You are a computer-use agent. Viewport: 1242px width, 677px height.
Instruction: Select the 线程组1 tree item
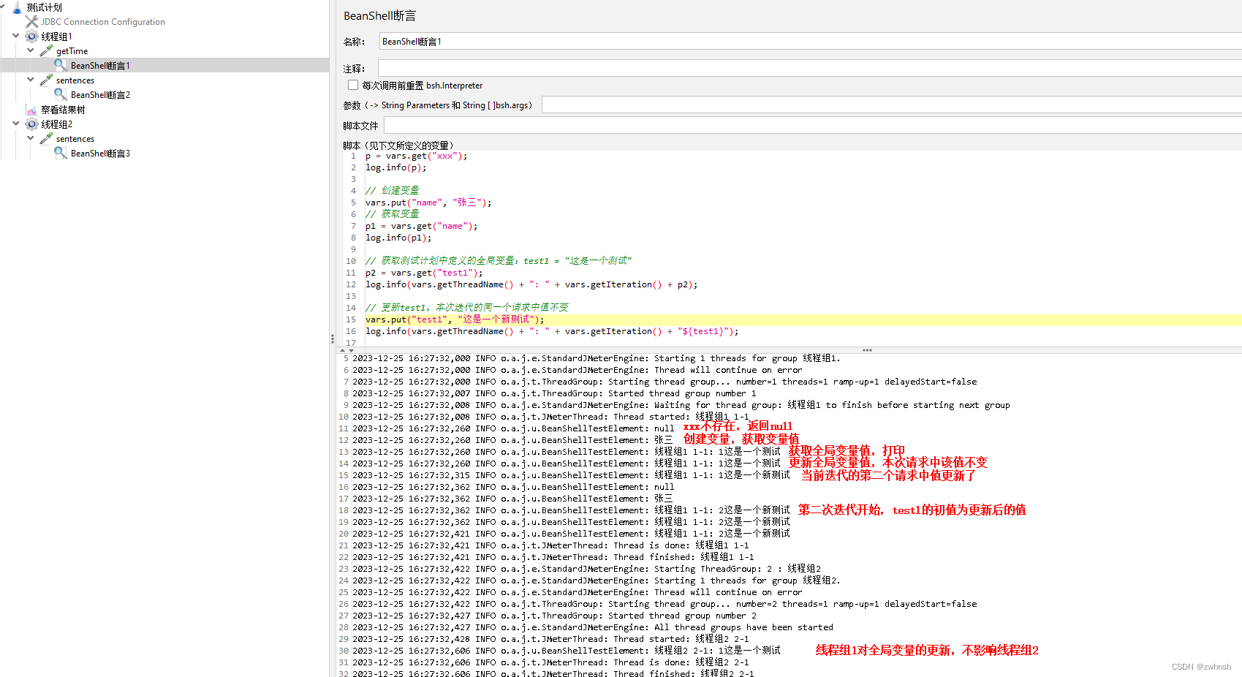click(x=56, y=37)
